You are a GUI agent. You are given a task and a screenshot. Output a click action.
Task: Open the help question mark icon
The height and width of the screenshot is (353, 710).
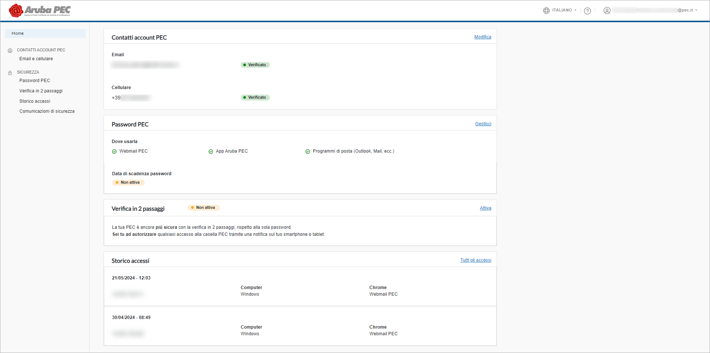587,11
